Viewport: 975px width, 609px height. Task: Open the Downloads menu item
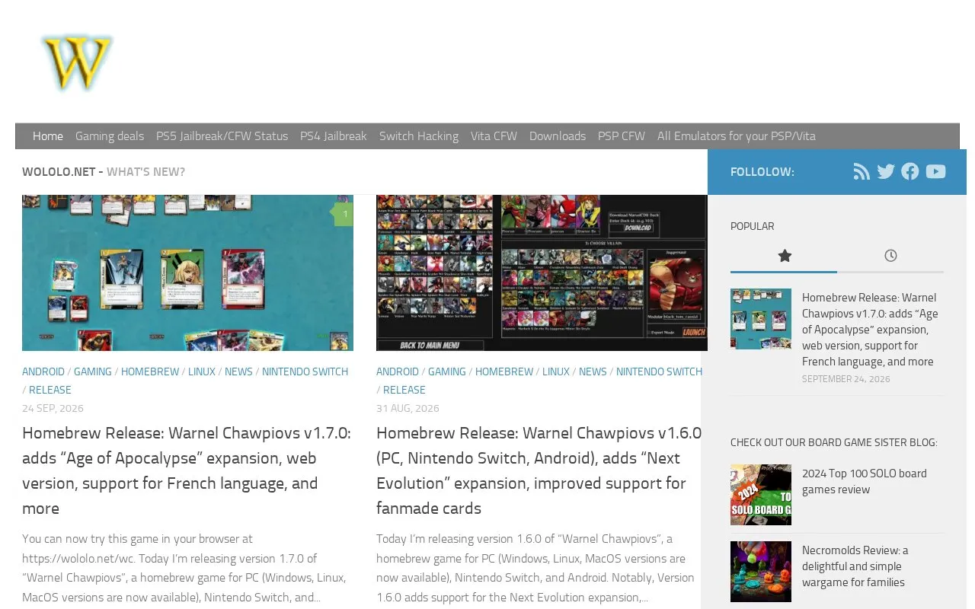(x=558, y=136)
